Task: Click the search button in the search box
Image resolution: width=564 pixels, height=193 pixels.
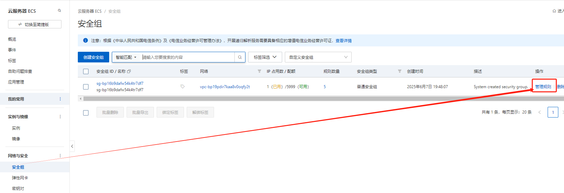Action: pos(240,57)
